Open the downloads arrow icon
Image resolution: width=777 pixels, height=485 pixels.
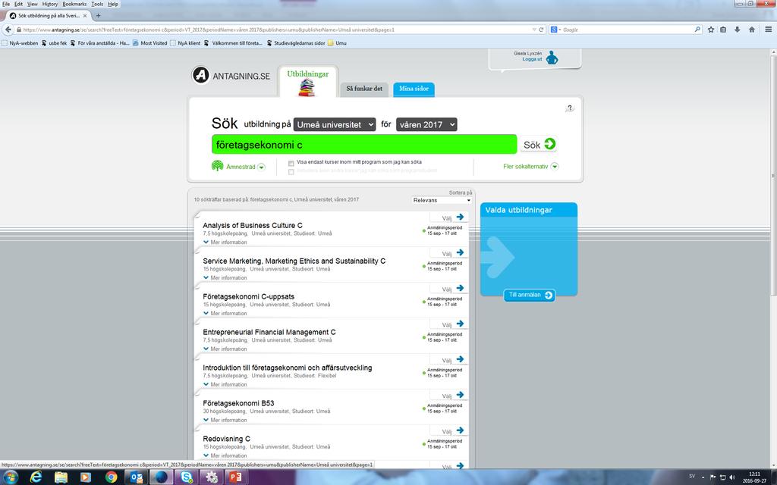(738, 30)
